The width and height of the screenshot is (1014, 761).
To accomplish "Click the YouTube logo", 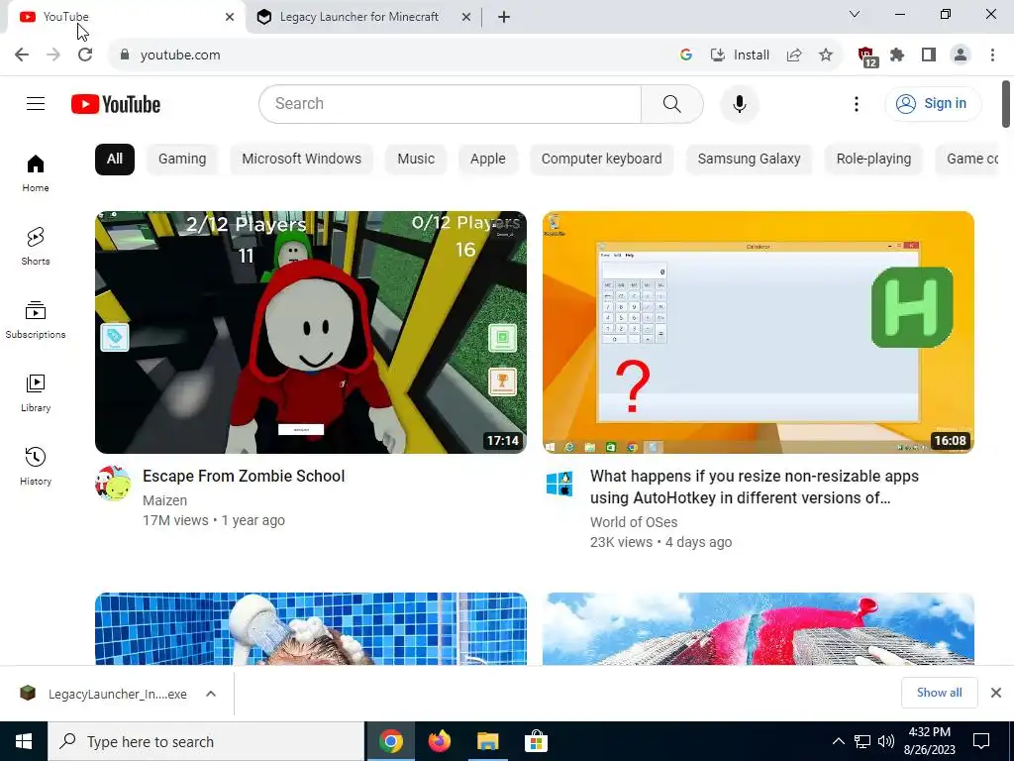I will point(116,104).
